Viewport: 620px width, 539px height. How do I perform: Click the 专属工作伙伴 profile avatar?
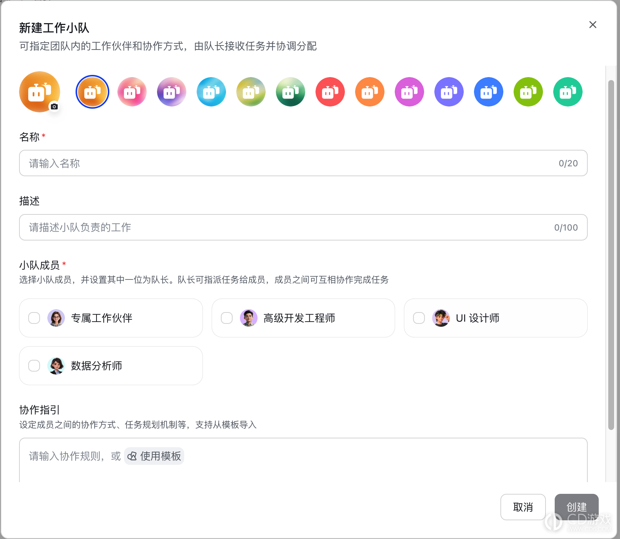tap(56, 318)
